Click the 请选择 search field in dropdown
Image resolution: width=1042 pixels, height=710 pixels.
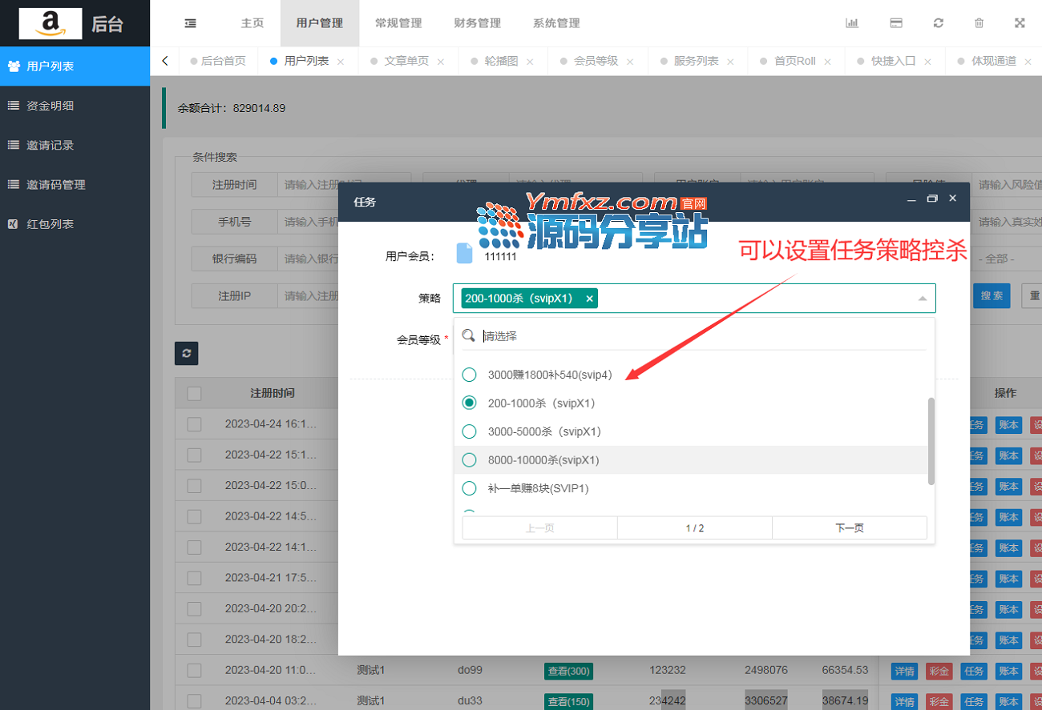tap(697, 336)
